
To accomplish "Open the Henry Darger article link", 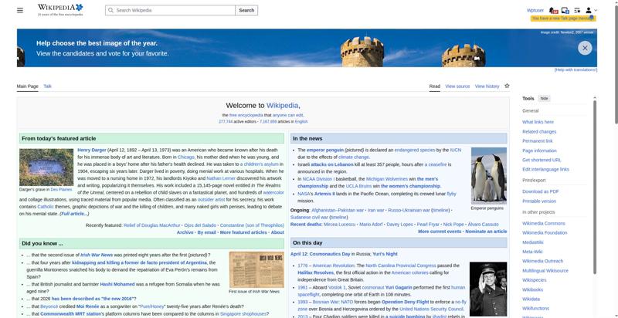I will click(x=92, y=150).
